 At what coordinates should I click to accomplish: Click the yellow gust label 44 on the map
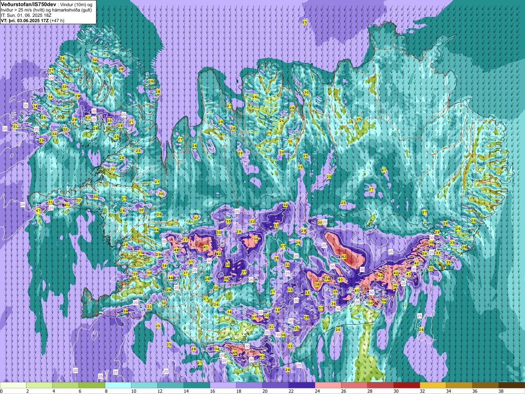click(171, 278)
